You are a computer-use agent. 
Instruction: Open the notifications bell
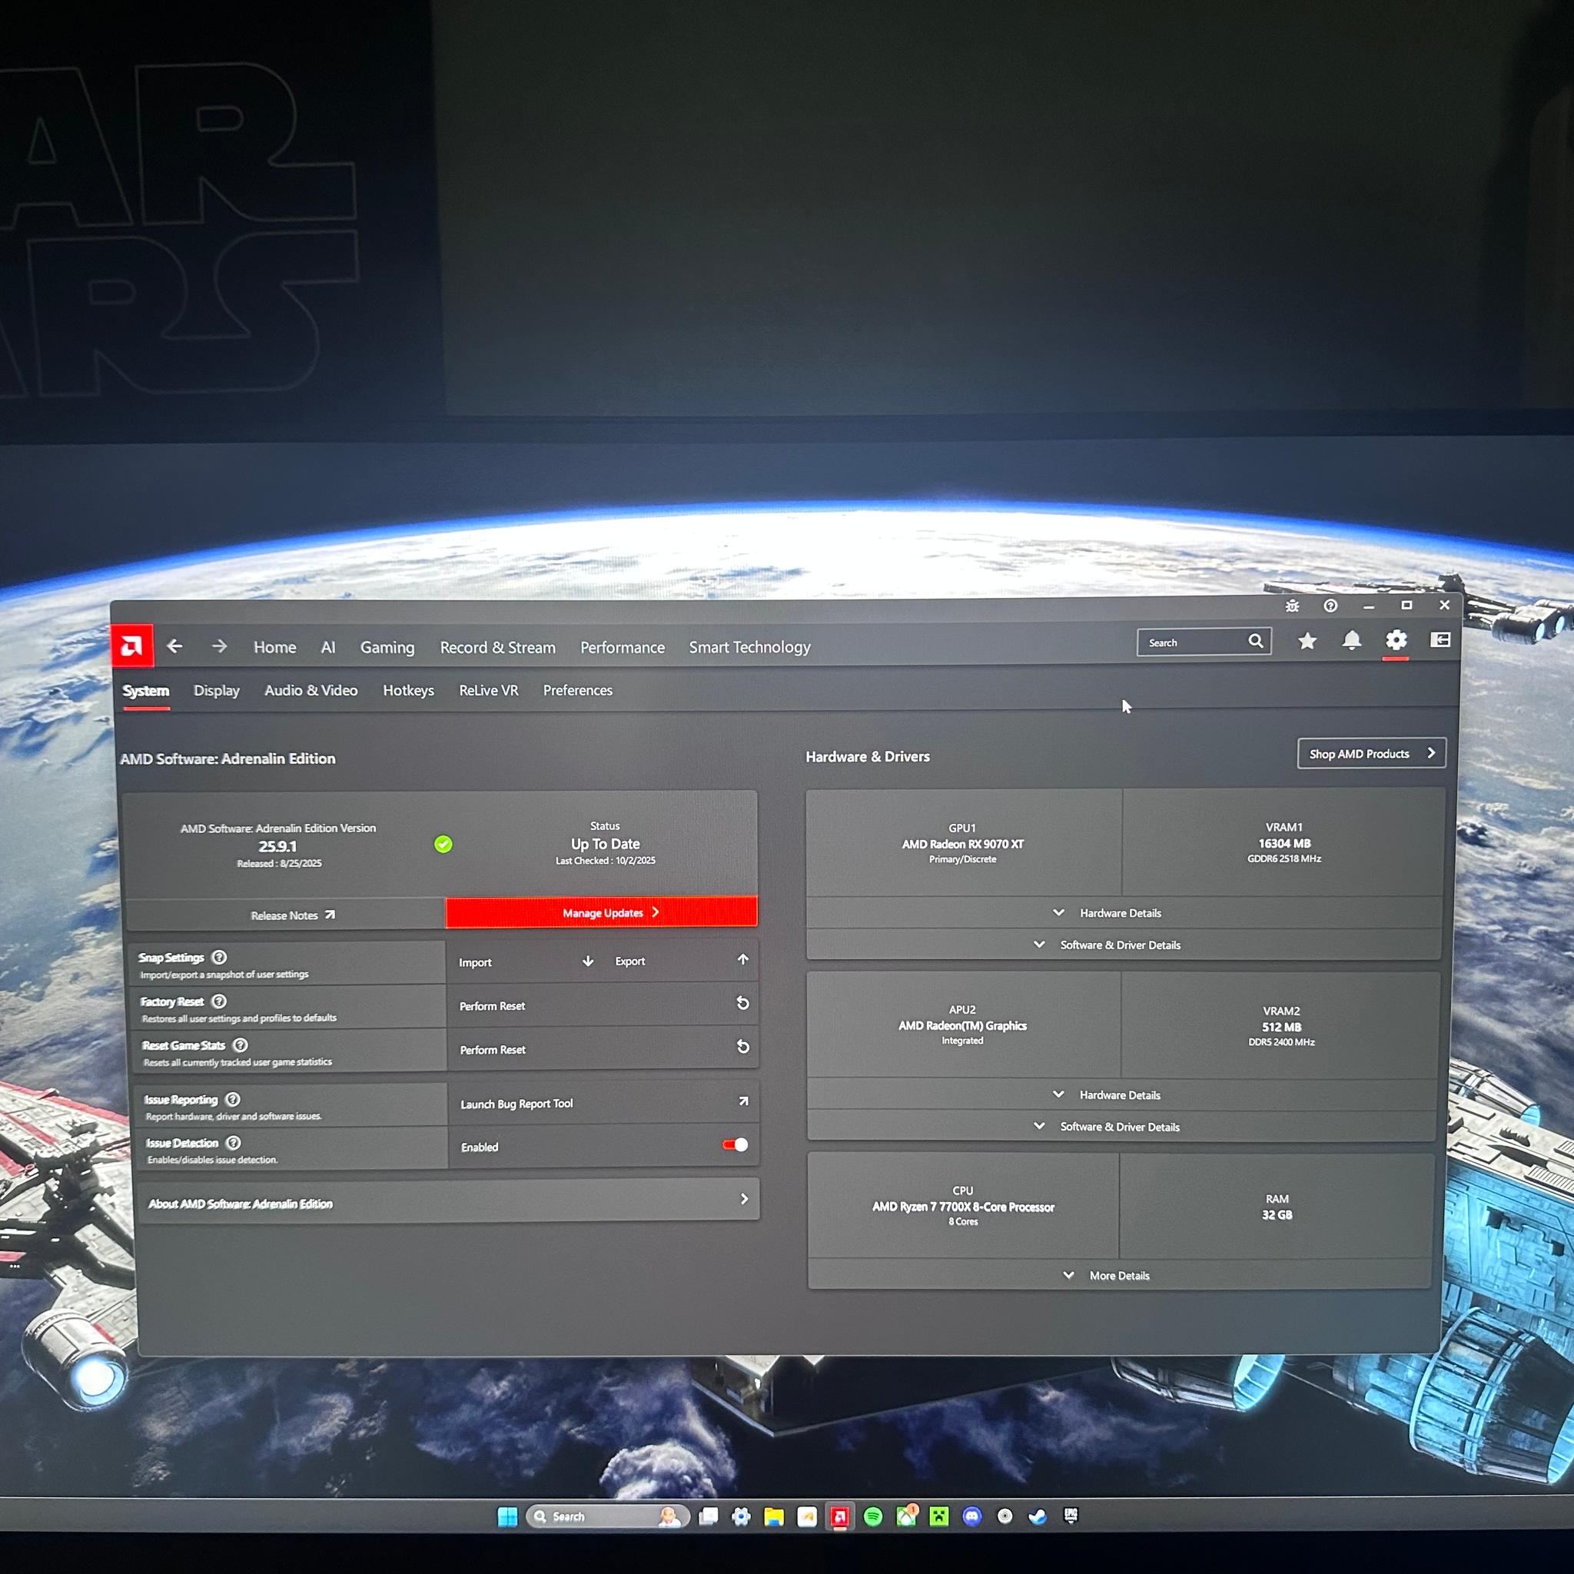coord(1352,640)
